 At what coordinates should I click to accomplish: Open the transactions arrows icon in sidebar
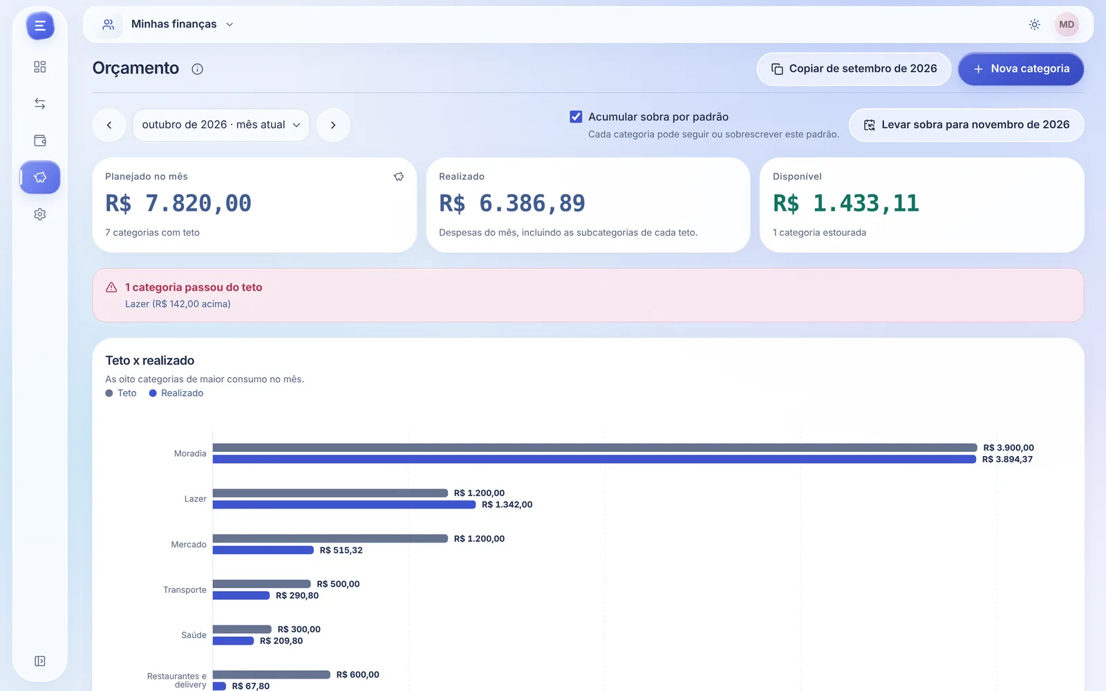[40, 104]
